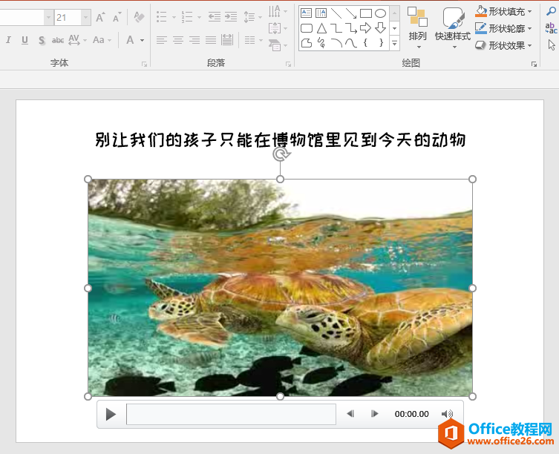Select the straight line shape

pos(336,13)
